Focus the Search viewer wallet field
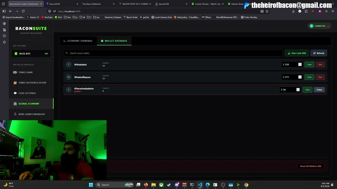This screenshot has width=337, height=189. click(x=173, y=53)
